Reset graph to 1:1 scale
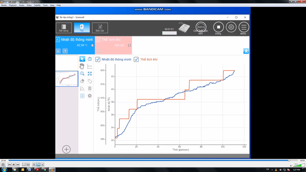Image resolution: width=306 pixels, height=172 pixels. (90, 66)
